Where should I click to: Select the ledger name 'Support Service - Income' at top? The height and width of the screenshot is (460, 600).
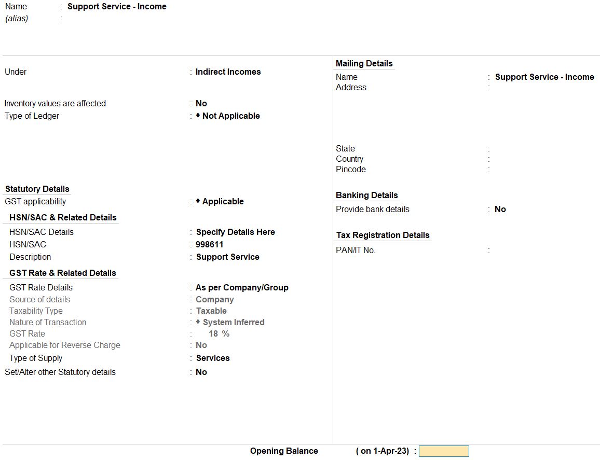point(117,7)
